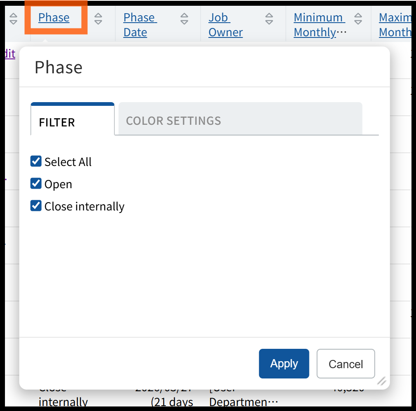Click sort arrows next to Phase column
This screenshot has width=416, height=411.
coord(98,18)
